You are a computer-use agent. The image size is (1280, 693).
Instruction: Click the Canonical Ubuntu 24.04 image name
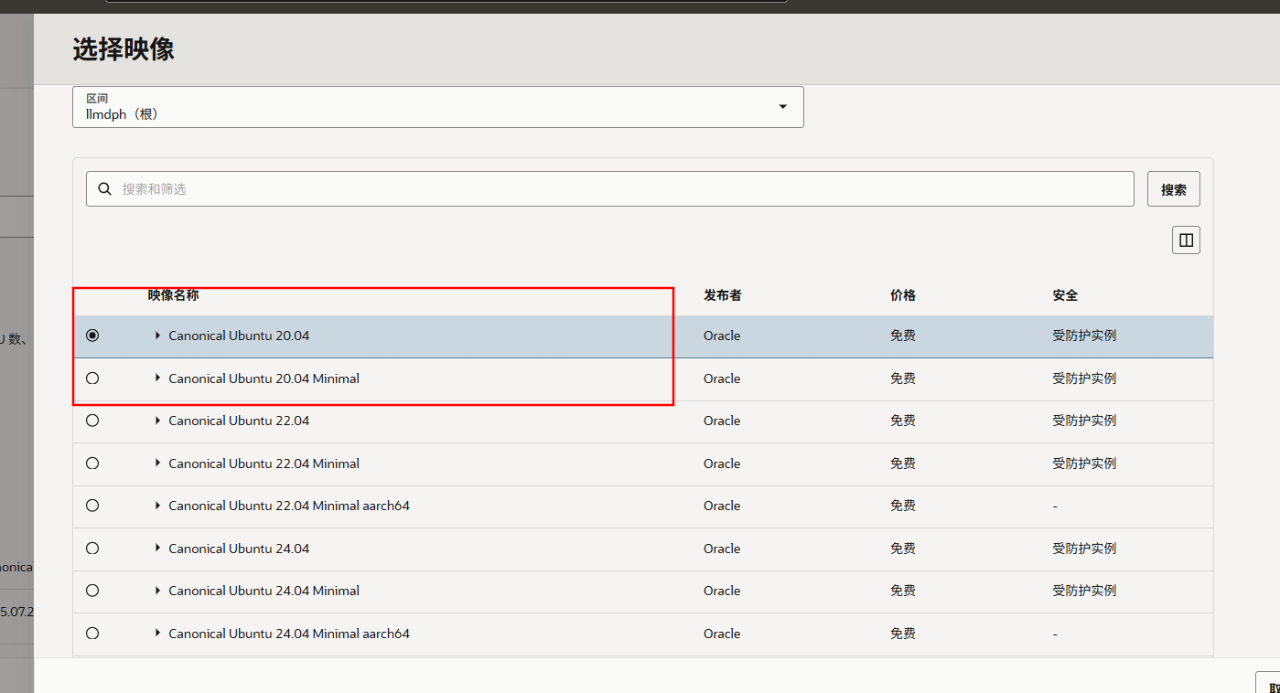click(239, 549)
